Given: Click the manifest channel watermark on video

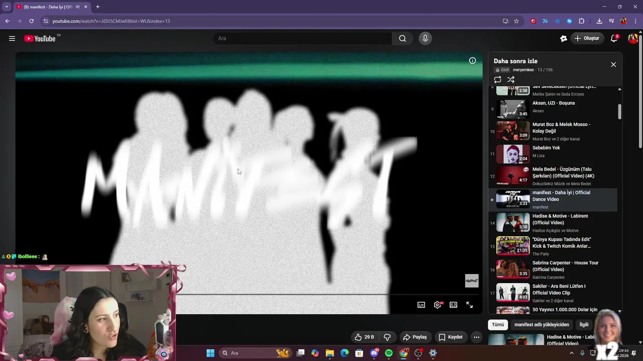Looking at the screenshot, I should 472,281.
